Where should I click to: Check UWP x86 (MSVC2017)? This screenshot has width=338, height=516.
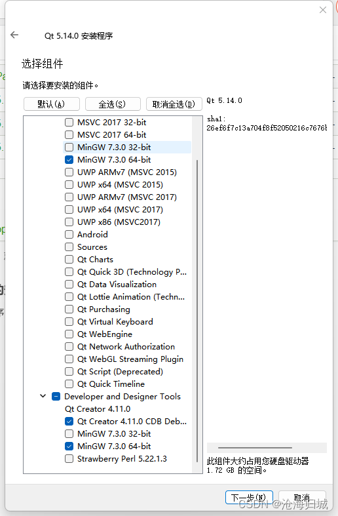(69, 222)
